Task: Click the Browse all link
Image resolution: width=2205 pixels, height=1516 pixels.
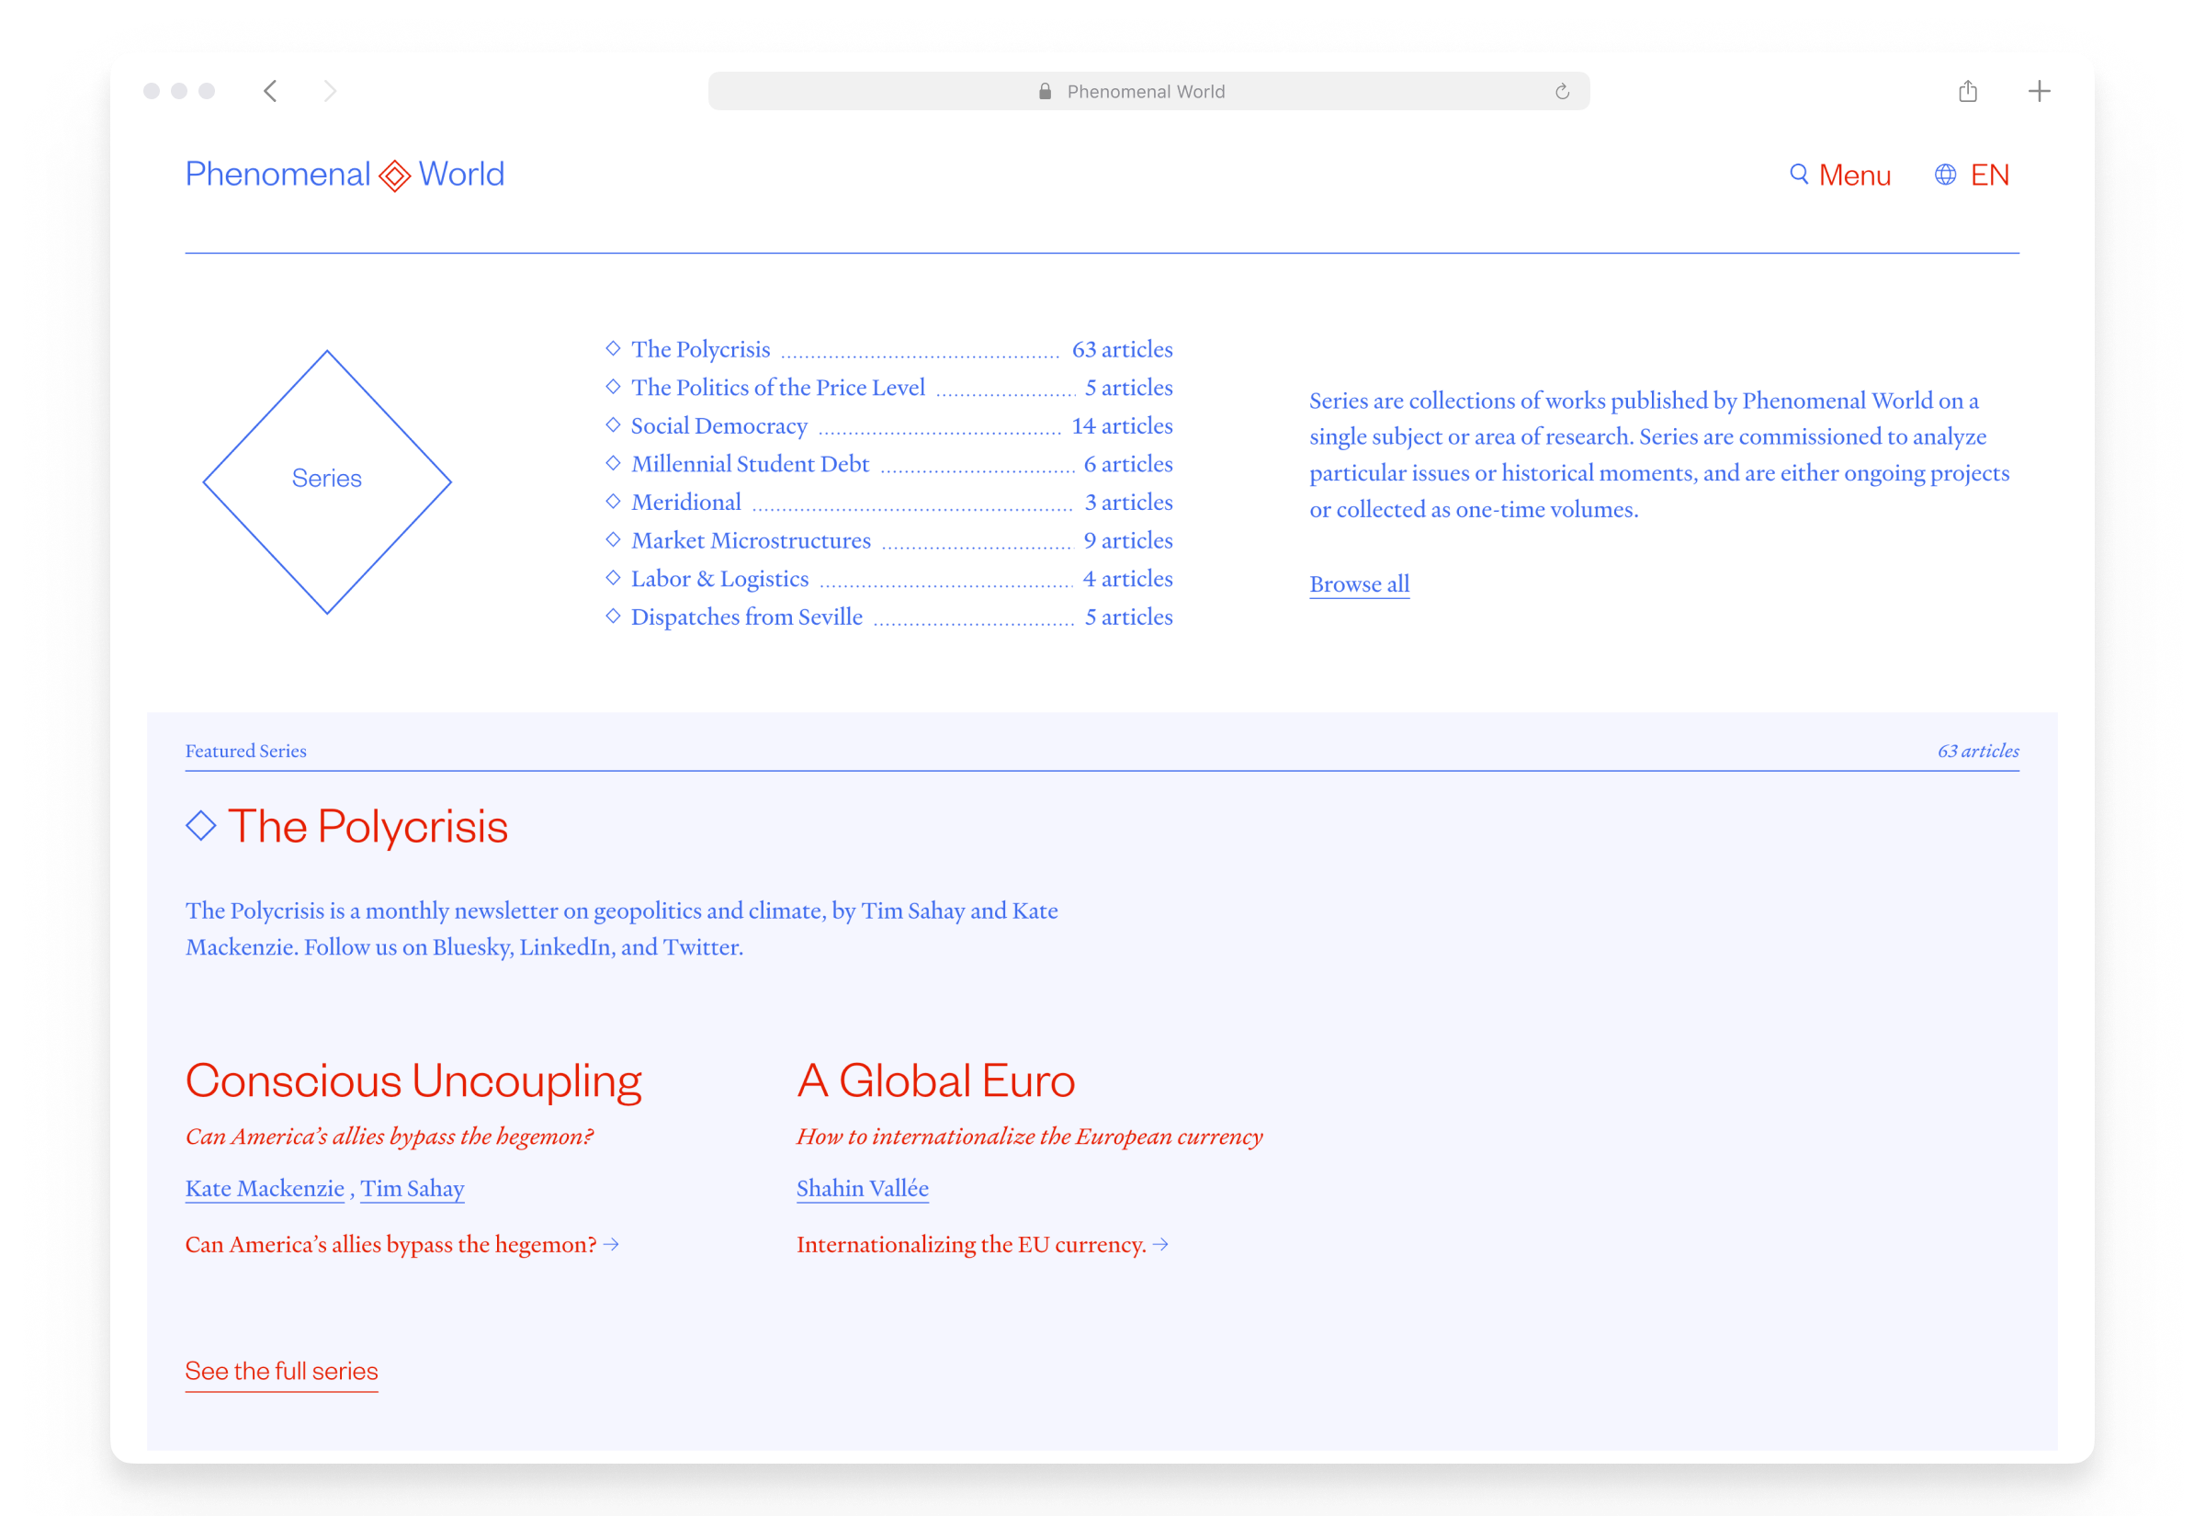Action: pos(1359,584)
